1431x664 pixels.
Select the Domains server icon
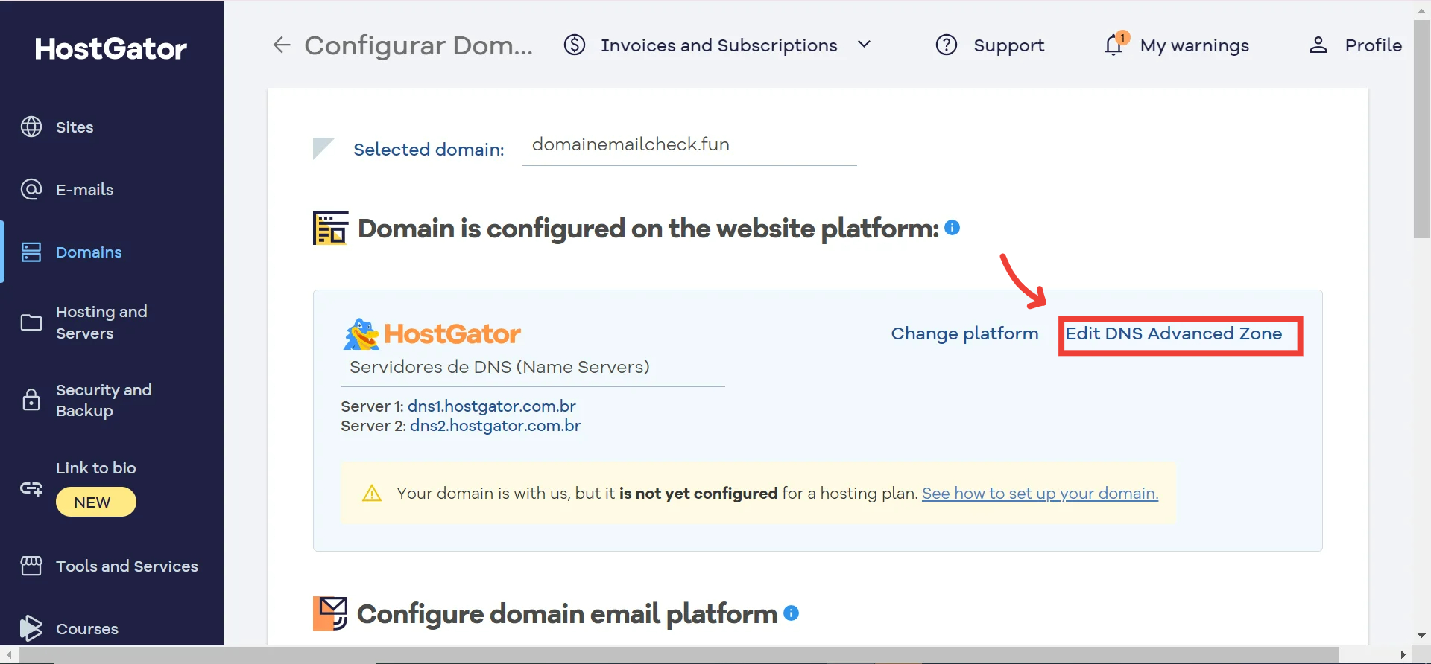(x=31, y=252)
